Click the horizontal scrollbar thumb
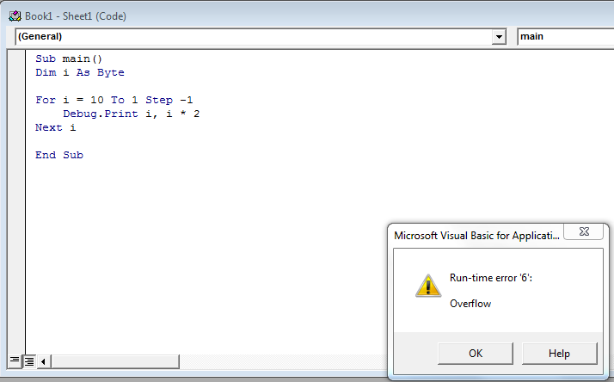This screenshot has height=382, width=614. (115, 361)
